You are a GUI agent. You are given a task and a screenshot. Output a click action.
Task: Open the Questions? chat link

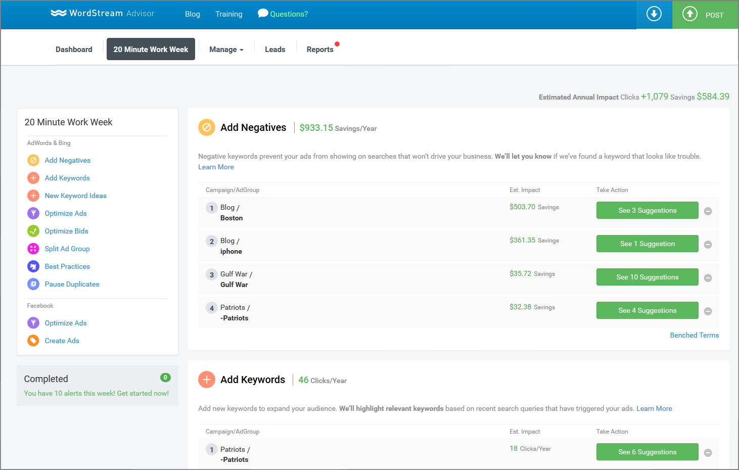pos(283,14)
